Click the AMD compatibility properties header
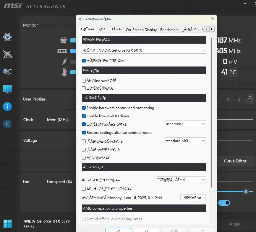The image size is (256, 232). (144, 208)
